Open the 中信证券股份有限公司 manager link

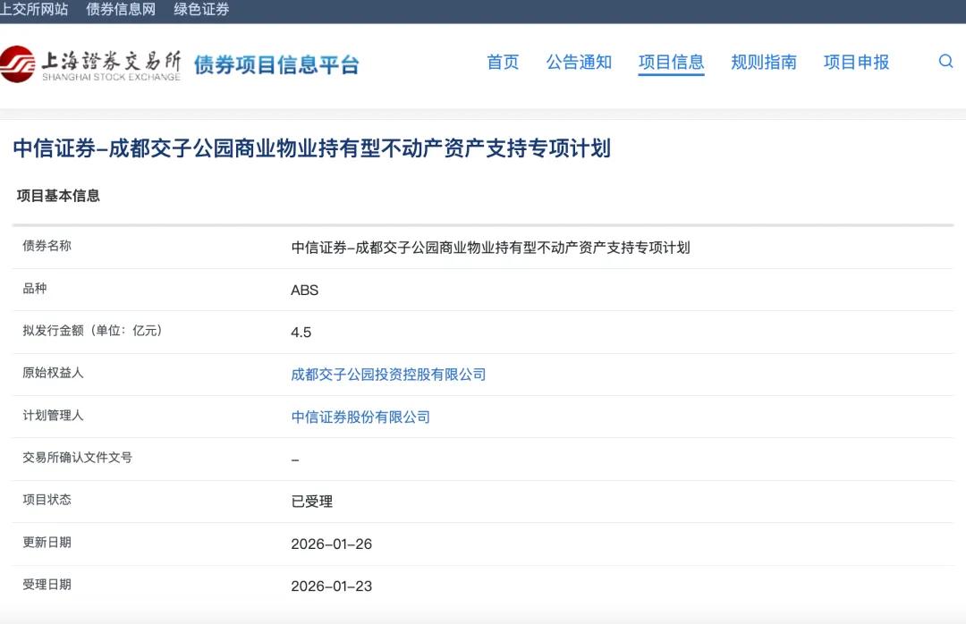point(360,417)
